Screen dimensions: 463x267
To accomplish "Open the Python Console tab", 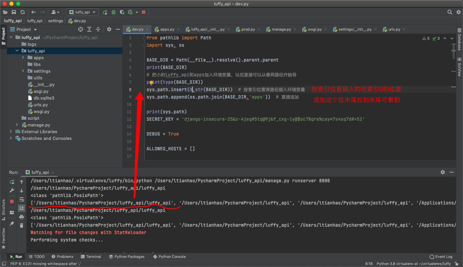I will point(169,257).
